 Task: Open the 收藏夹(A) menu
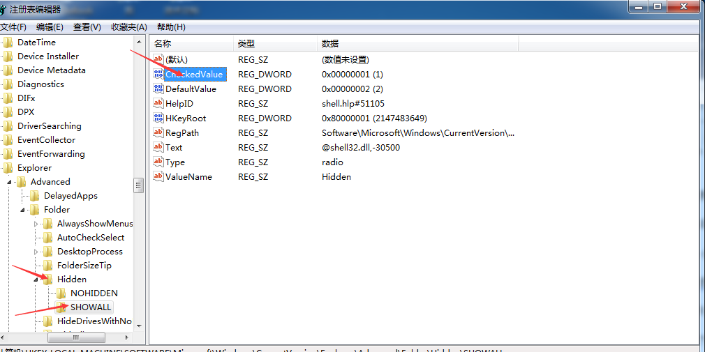[128, 27]
